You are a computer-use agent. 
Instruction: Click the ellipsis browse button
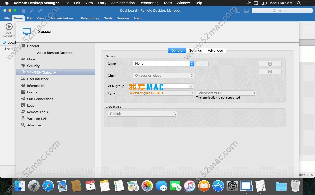click(202, 64)
